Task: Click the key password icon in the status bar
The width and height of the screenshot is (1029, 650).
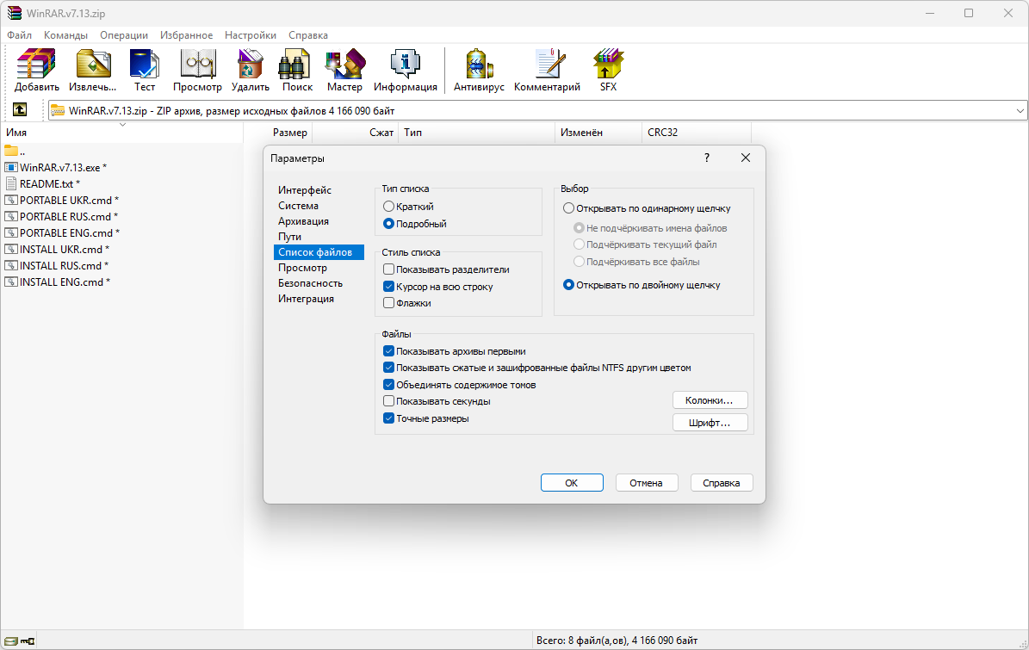Action: [x=28, y=641]
